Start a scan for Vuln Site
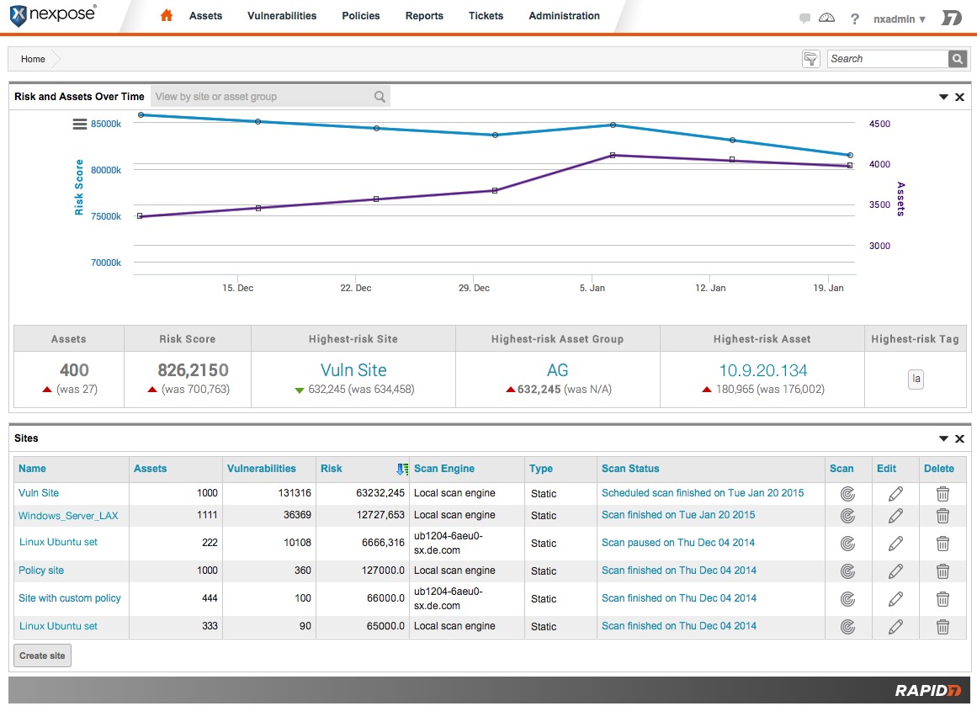The image size is (977, 706). (847, 494)
